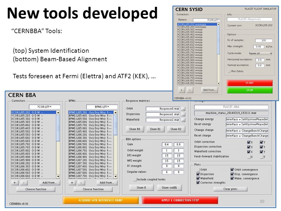
Task: Click SYSID Pattern input field
Action: (x=206, y=20)
